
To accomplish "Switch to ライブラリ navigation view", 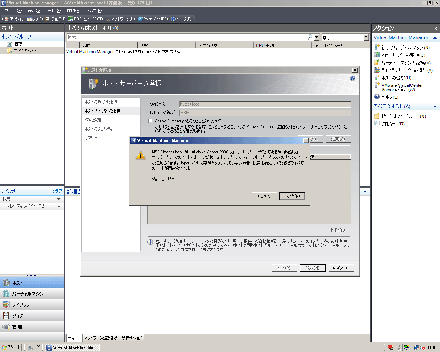I will [x=32, y=305].
